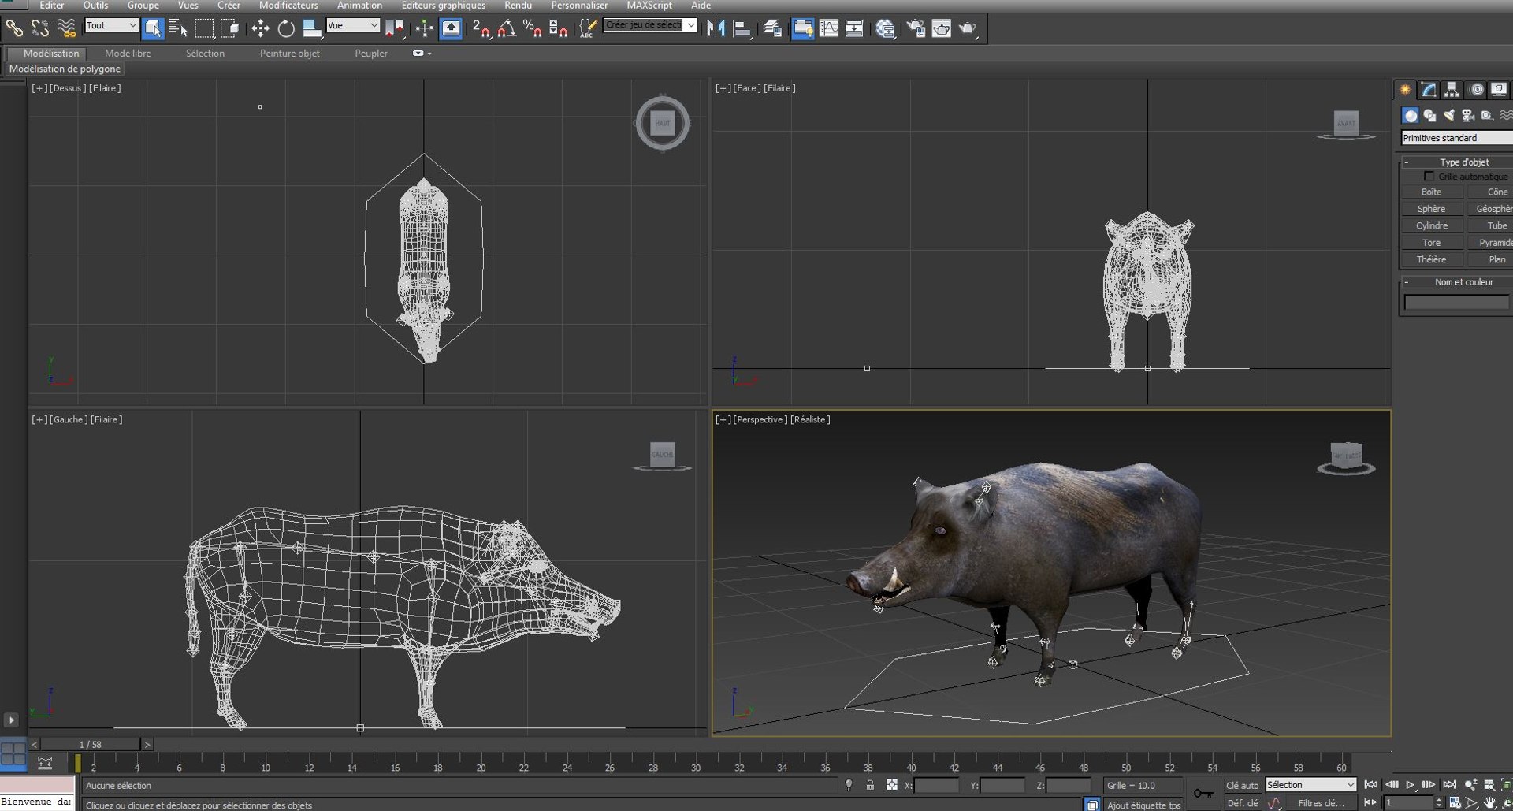The width and height of the screenshot is (1513, 811).
Task: Click frame 30 on the timeline ruler
Action: [x=696, y=766]
